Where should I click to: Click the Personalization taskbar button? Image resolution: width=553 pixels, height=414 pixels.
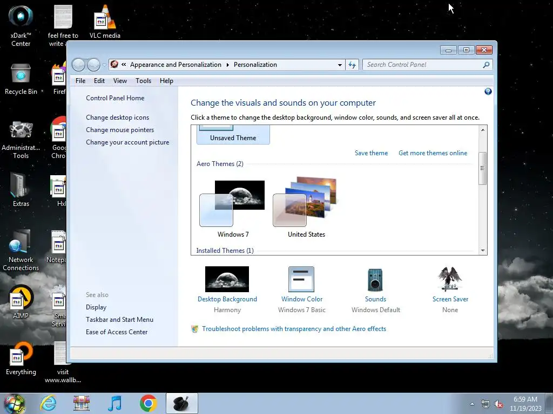click(x=182, y=403)
